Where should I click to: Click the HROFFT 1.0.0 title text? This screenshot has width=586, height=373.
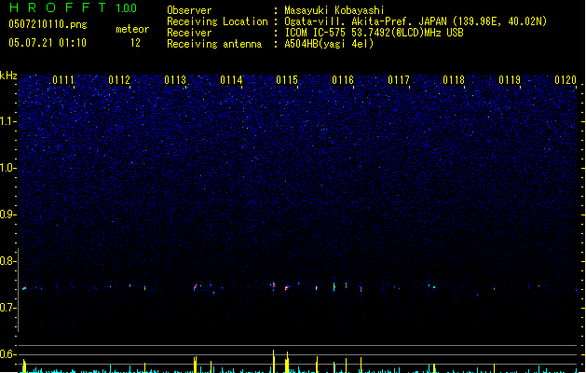[x=73, y=7]
